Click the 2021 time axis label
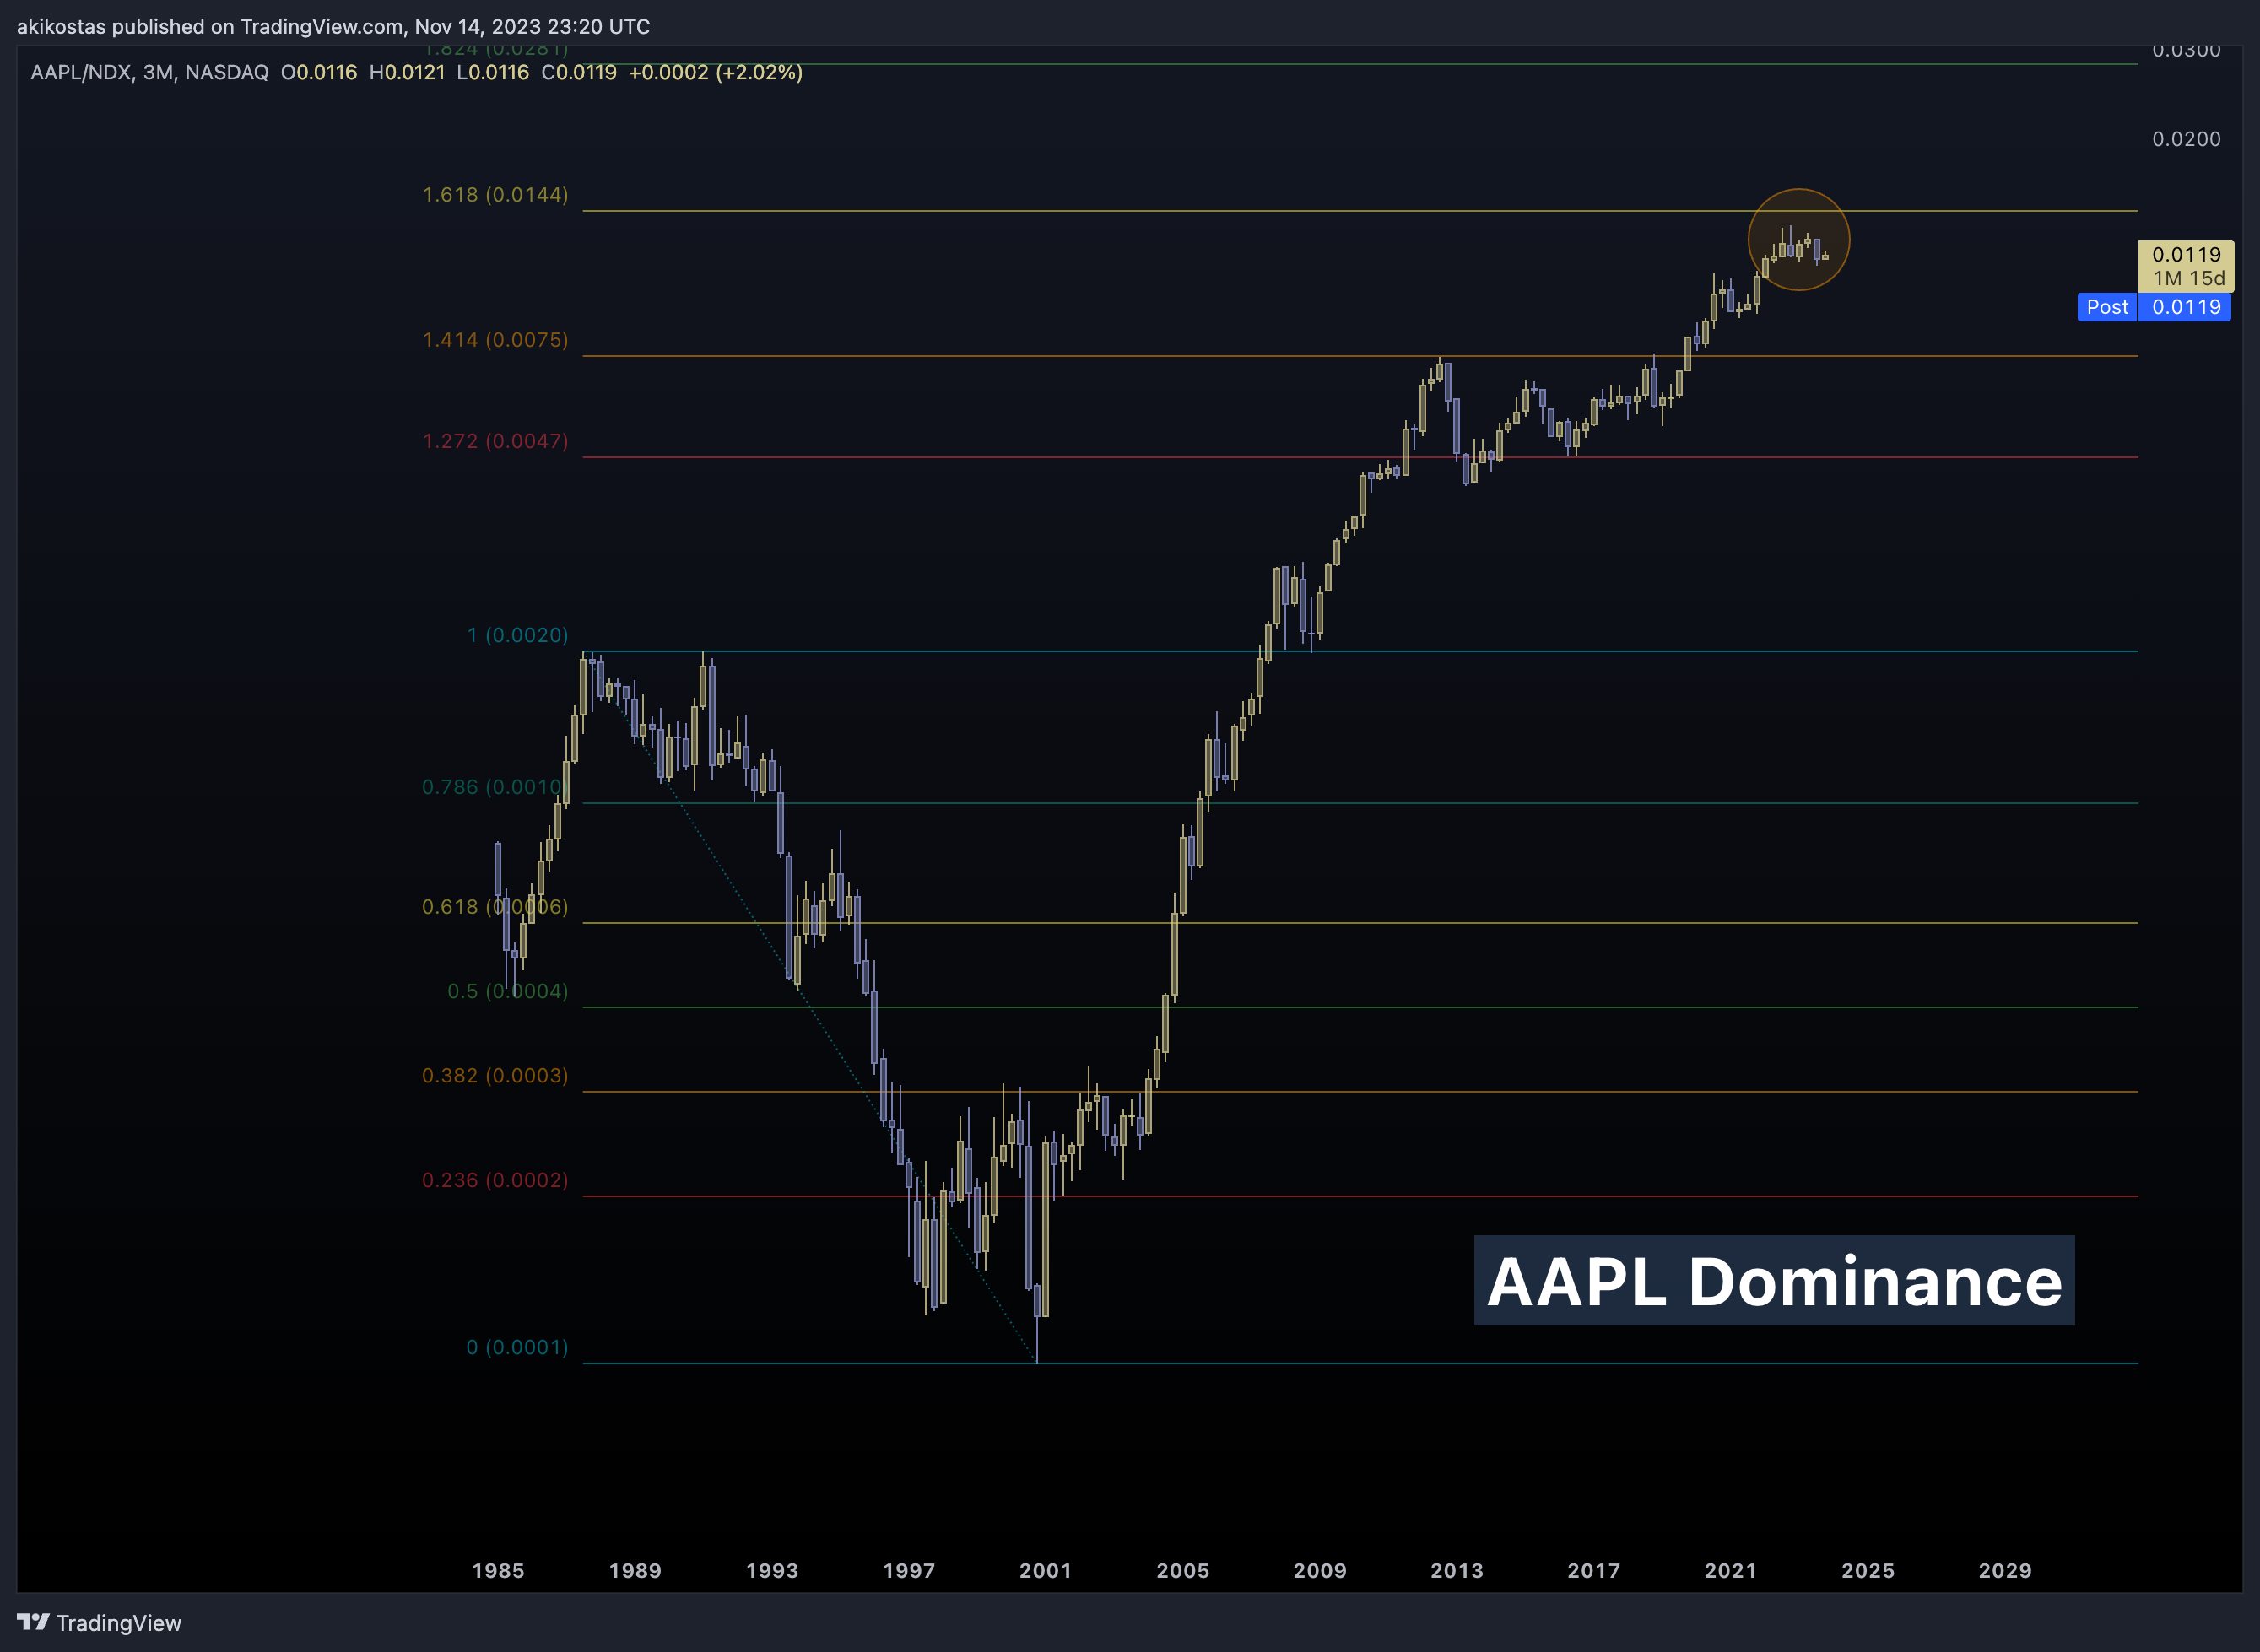 1731,1571
